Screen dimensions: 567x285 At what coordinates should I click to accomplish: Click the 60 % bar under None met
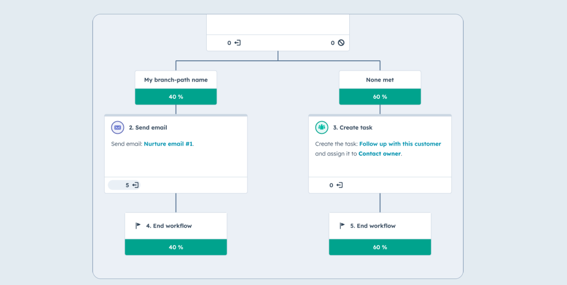click(380, 97)
